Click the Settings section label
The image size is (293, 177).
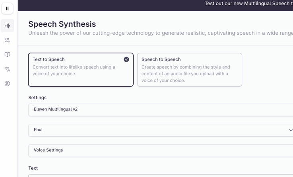(x=37, y=98)
